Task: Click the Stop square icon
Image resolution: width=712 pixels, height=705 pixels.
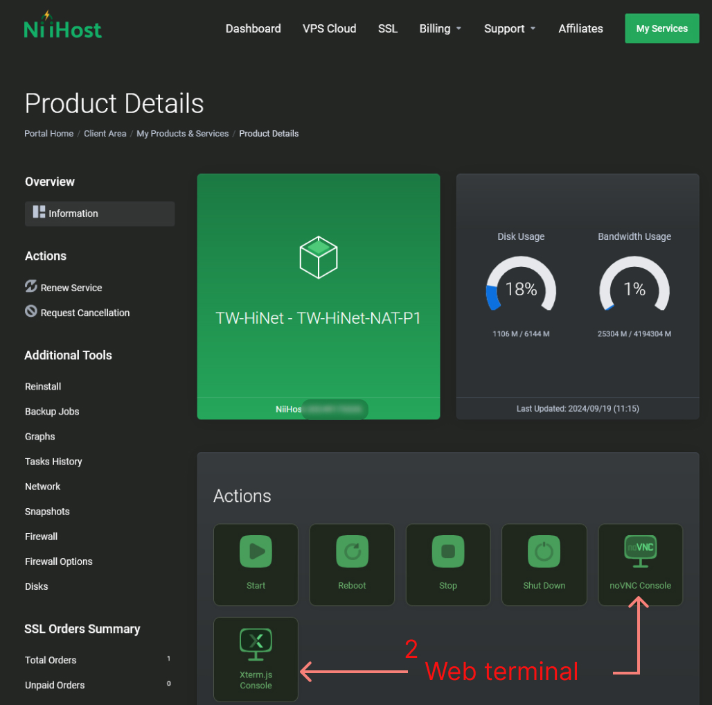Action: click(447, 551)
